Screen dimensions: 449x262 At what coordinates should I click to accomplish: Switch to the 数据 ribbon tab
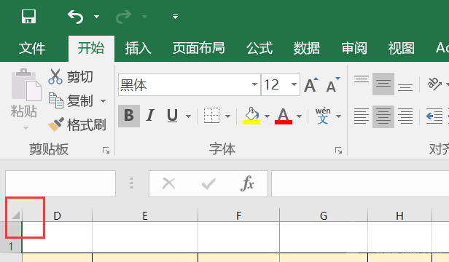tap(306, 48)
